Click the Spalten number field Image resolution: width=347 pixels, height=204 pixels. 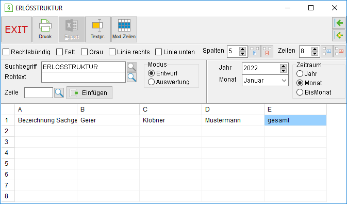(x=234, y=52)
